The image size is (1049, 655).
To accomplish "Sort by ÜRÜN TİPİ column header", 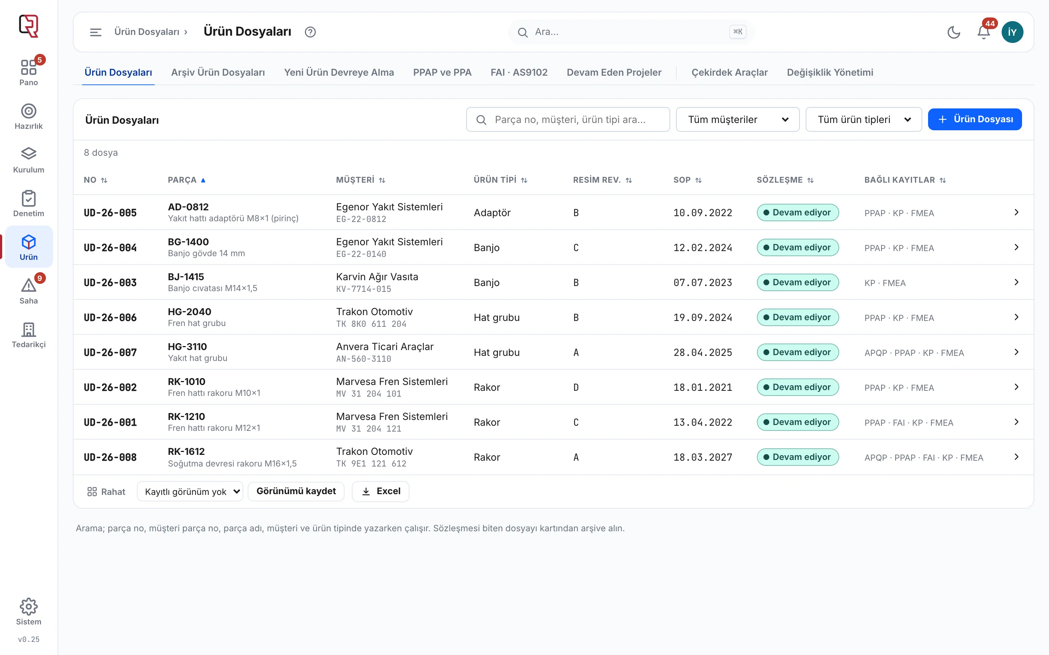I will 501,180.
